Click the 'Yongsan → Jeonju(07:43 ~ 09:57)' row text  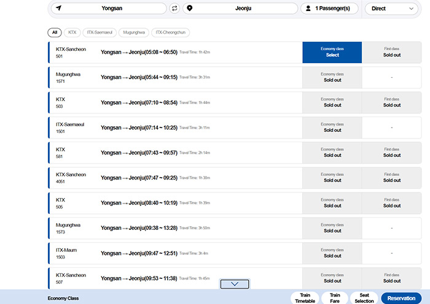click(x=139, y=153)
